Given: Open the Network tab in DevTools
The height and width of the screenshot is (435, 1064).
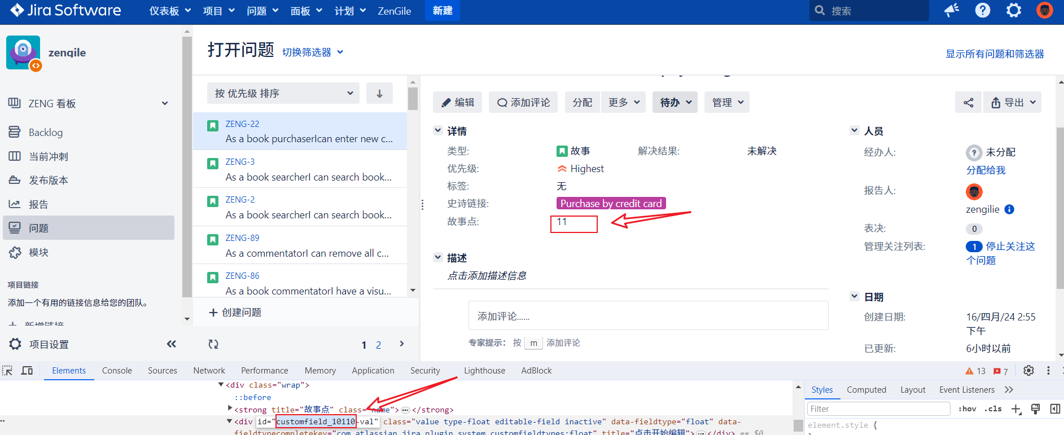Looking at the screenshot, I should 209,371.
